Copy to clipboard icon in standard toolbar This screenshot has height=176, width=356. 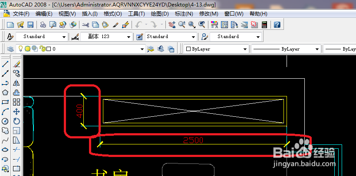tap(96, 25)
